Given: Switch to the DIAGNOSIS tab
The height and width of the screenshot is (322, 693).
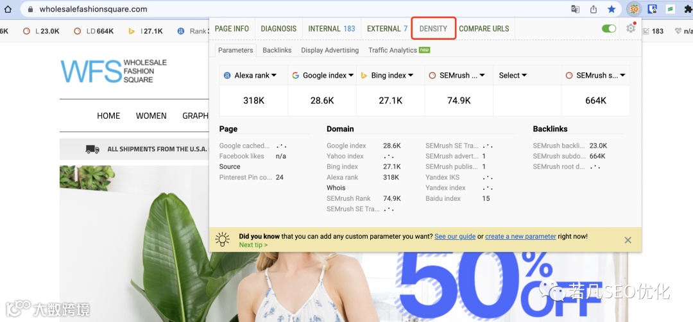Looking at the screenshot, I should 278,29.
